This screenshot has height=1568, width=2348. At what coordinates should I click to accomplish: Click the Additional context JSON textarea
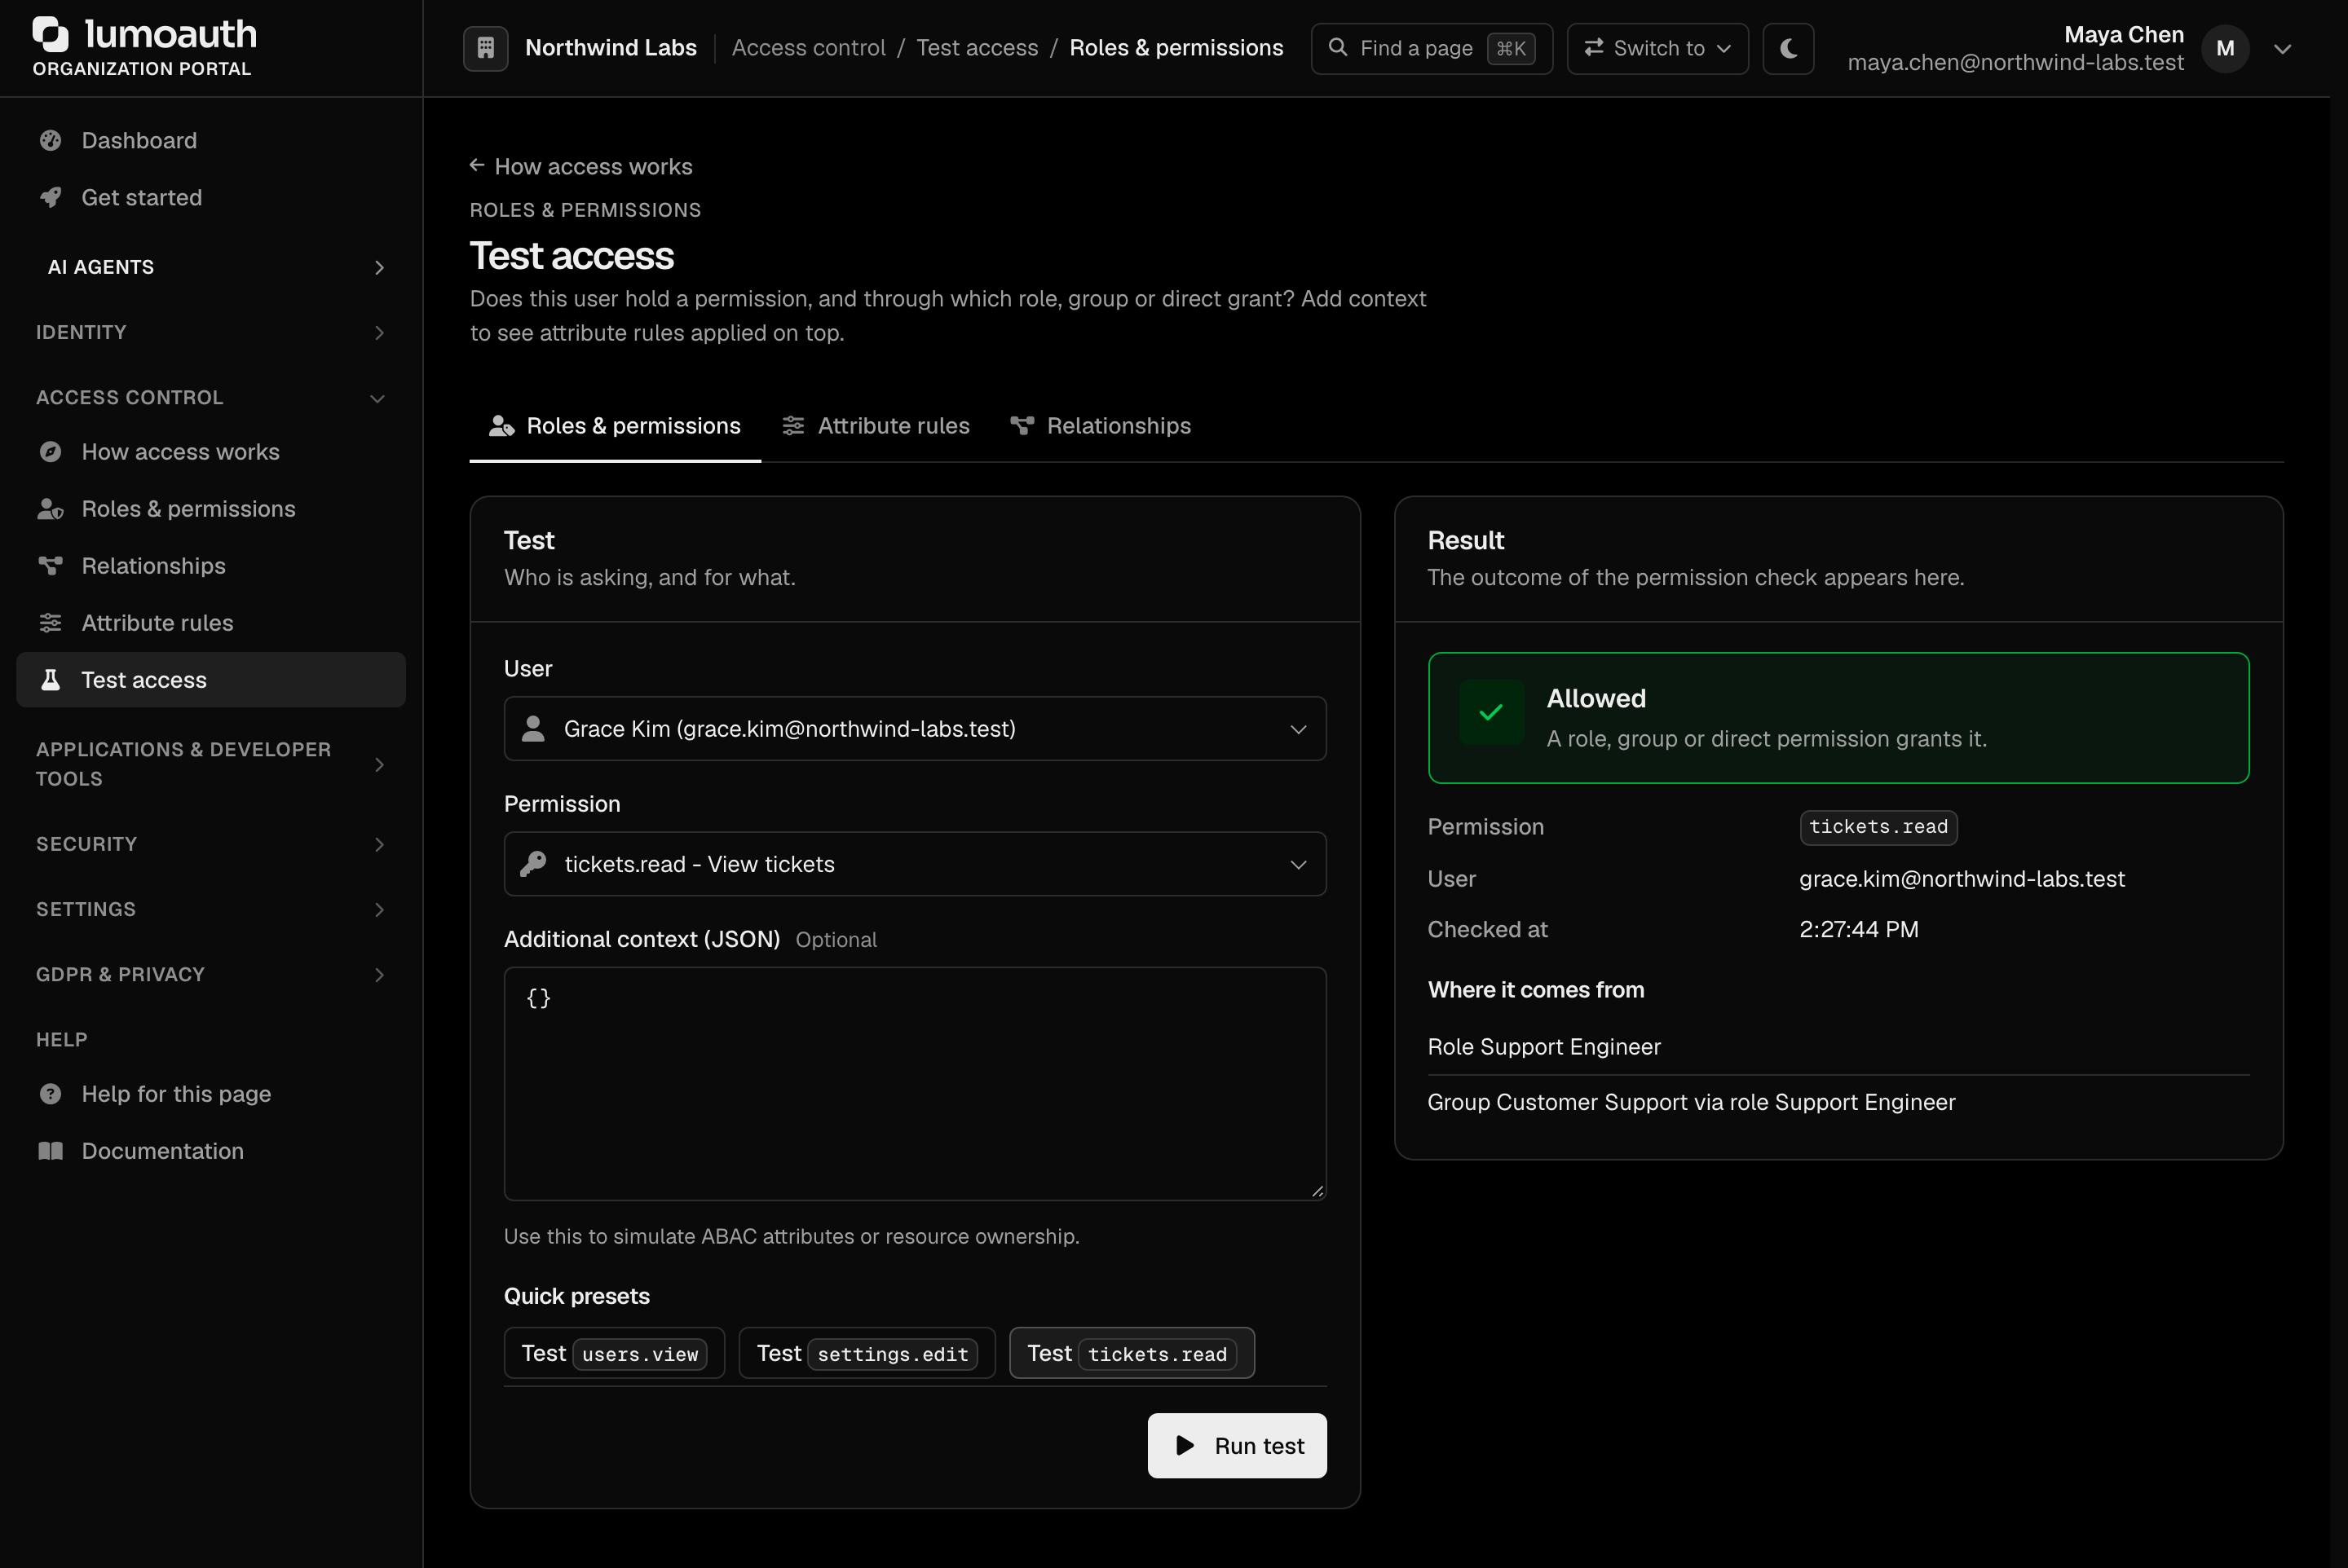[x=915, y=1083]
